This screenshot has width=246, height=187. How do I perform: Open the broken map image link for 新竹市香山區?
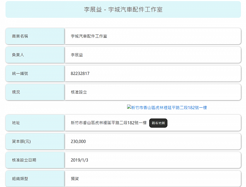click(167, 107)
